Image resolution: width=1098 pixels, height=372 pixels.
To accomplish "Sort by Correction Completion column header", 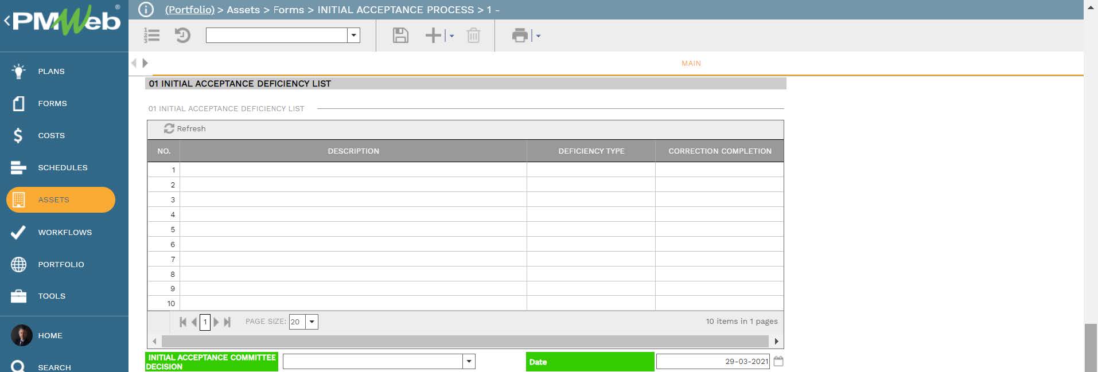I will [x=720, y=151].
